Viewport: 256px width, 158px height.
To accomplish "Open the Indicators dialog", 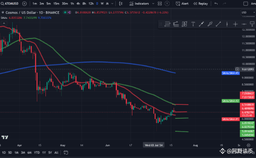I will pyautogui.click(x=139, y=3).
